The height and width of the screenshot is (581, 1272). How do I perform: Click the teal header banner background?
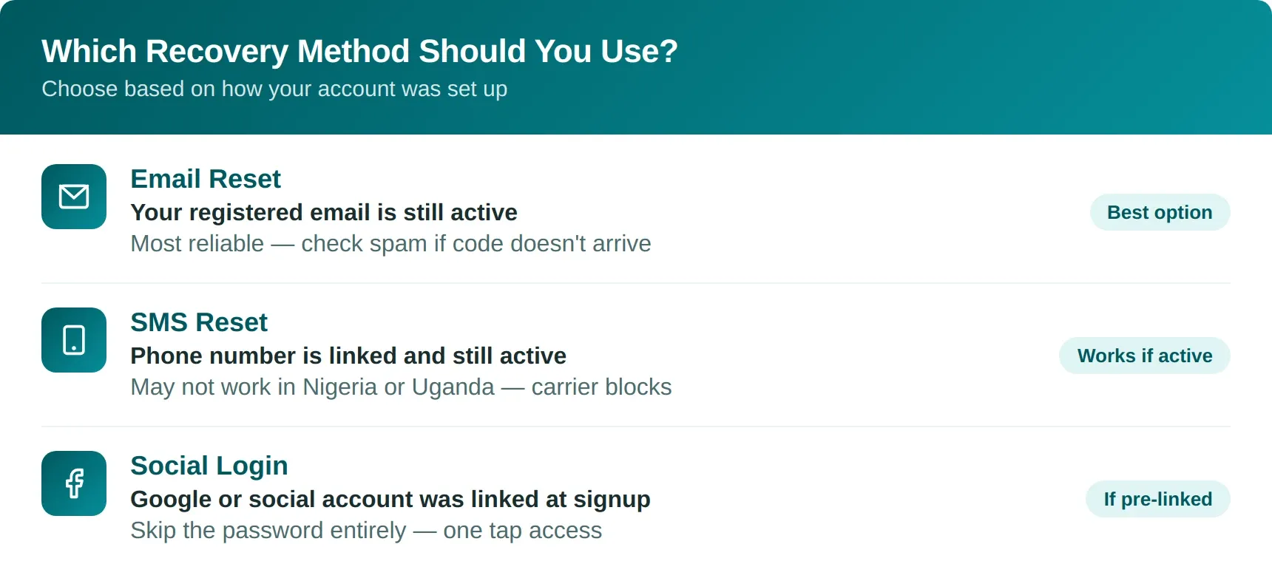[x=961, y=67]
